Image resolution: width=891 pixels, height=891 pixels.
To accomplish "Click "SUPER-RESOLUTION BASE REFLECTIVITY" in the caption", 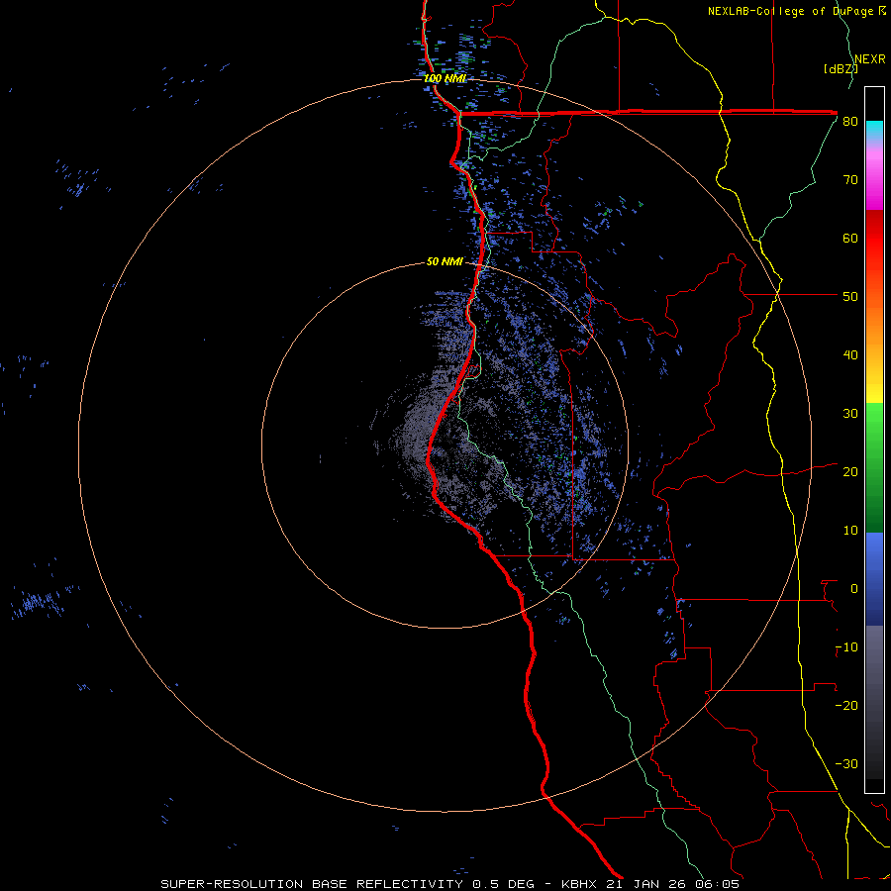I will pos(312,884).
